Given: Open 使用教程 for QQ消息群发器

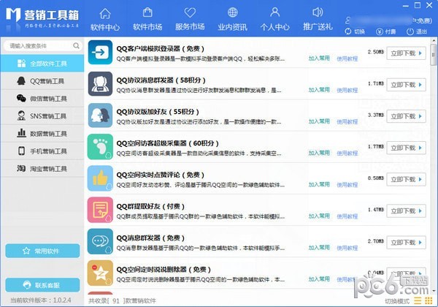Looking at the screenshot, I should pyautogui.click(x=347, y=249).
